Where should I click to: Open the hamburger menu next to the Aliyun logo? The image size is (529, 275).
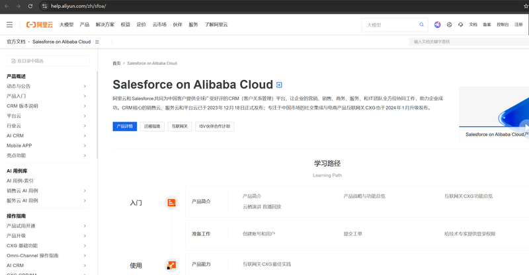coord(9,24)
